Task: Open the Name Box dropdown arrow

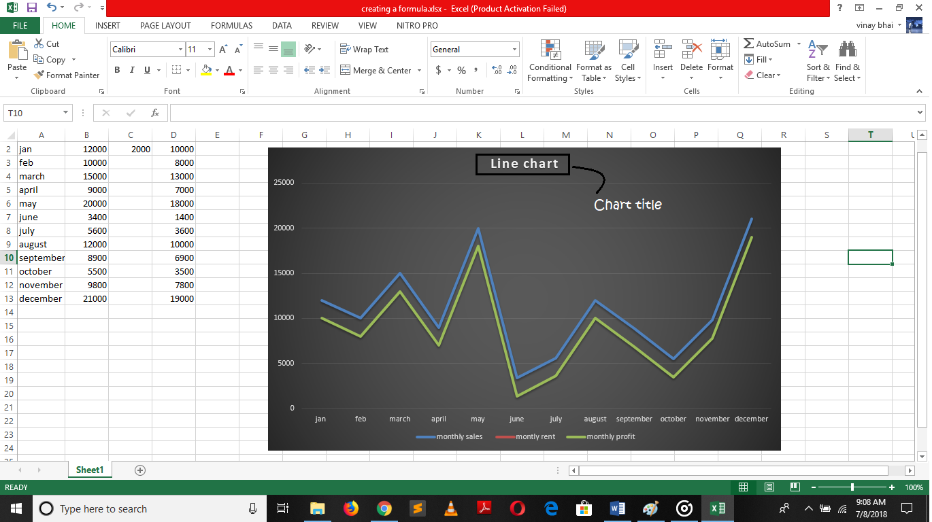Action: pos(66,113)
